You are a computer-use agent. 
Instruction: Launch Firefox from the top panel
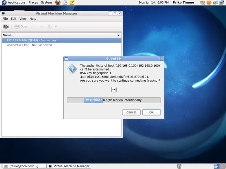coord(58,3)
